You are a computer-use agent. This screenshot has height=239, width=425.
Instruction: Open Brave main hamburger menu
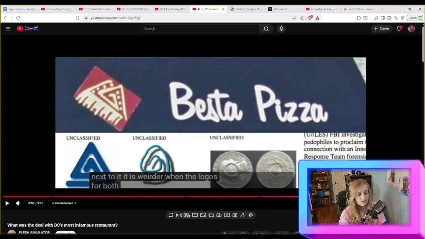tap(420, 18)
